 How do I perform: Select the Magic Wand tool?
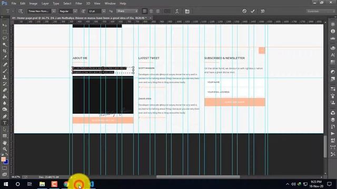pos(5,45)
